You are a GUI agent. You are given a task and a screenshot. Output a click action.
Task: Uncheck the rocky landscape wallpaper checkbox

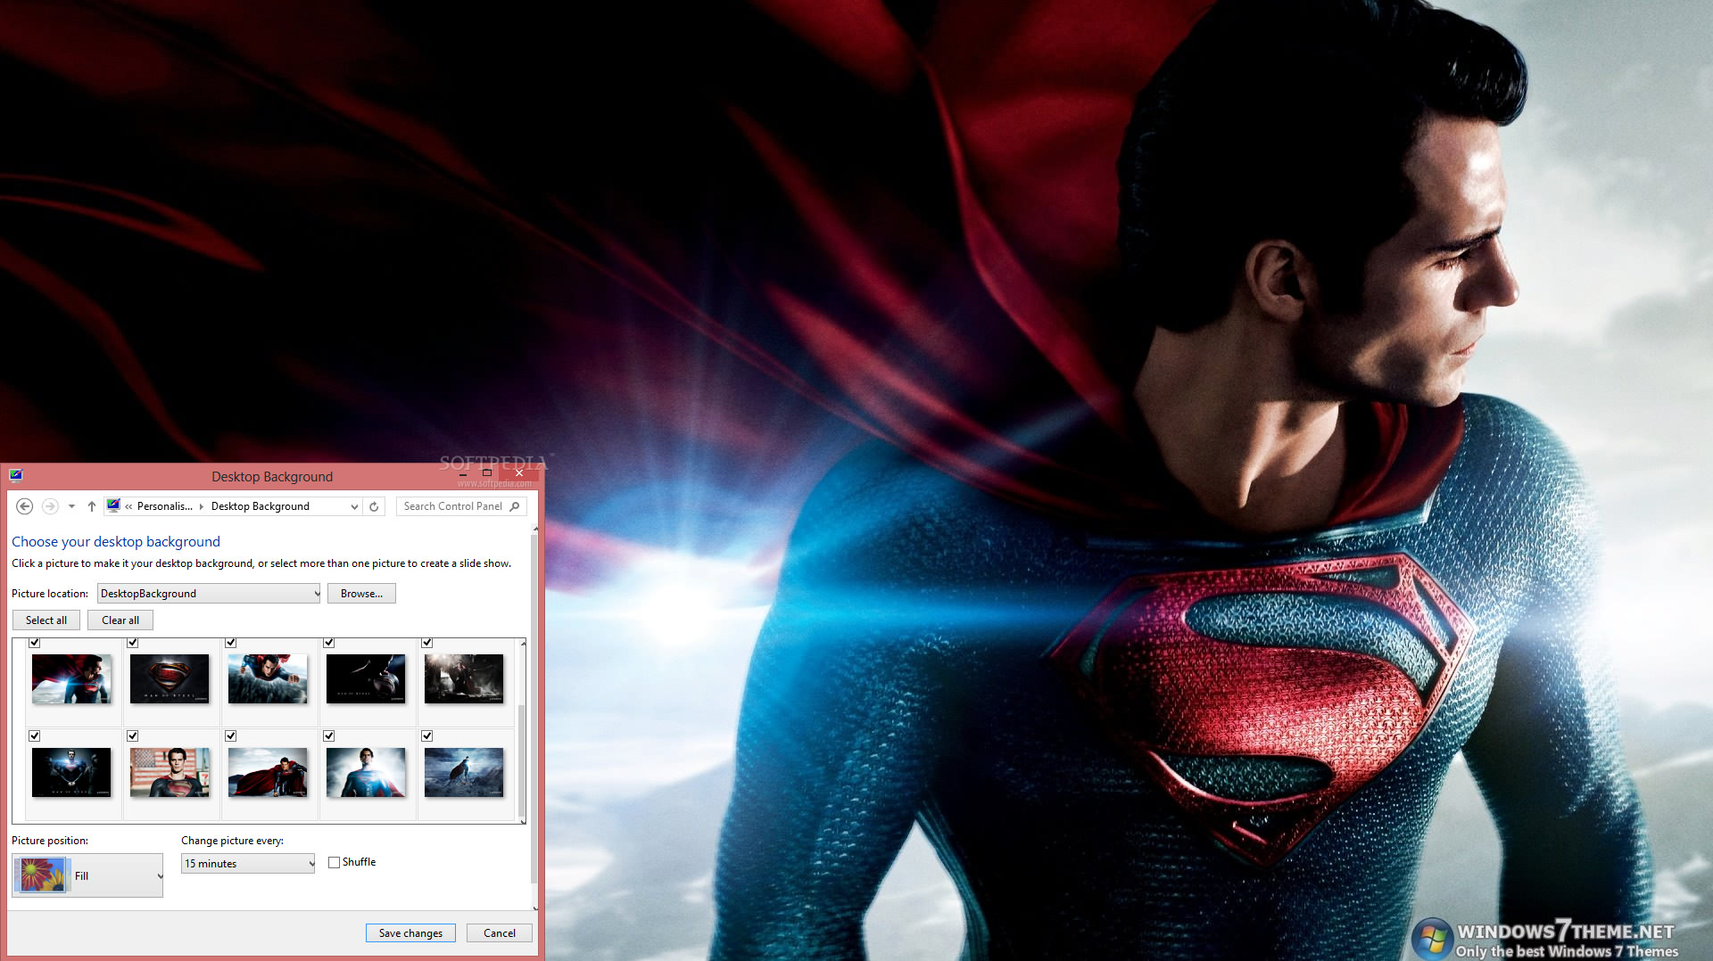(427, 736)
